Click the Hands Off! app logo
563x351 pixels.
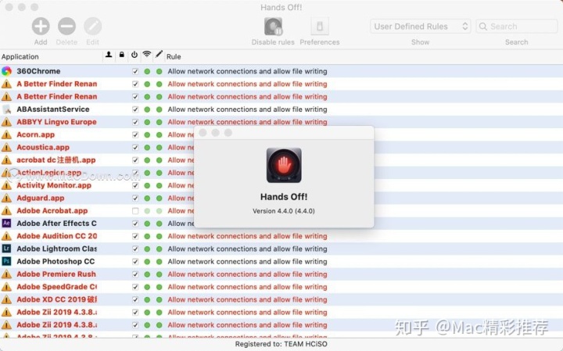click(284, 166)
